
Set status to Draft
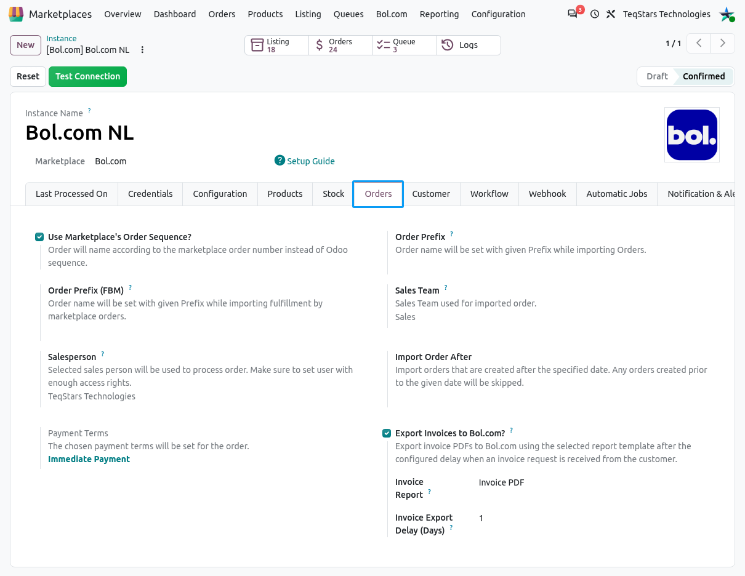(x=656, y=76)
